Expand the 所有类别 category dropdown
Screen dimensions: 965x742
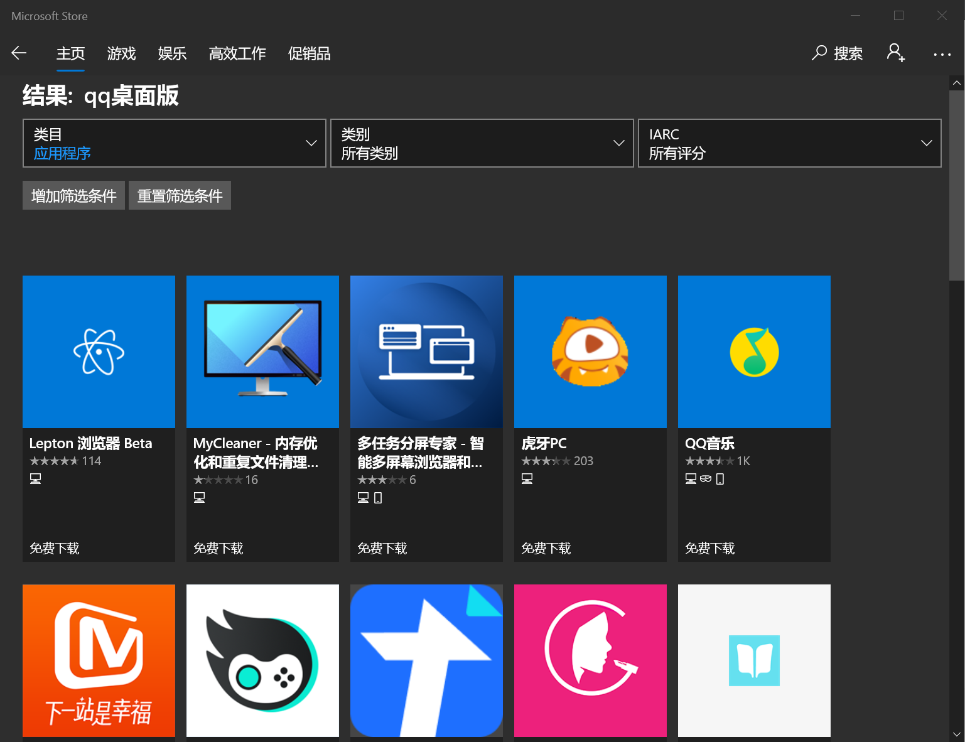click(482, 143)
